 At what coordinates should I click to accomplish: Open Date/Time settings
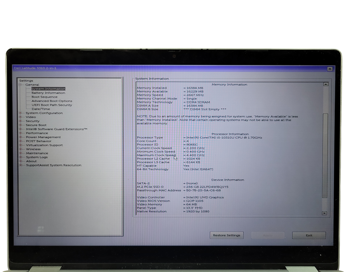pos(41,109)
